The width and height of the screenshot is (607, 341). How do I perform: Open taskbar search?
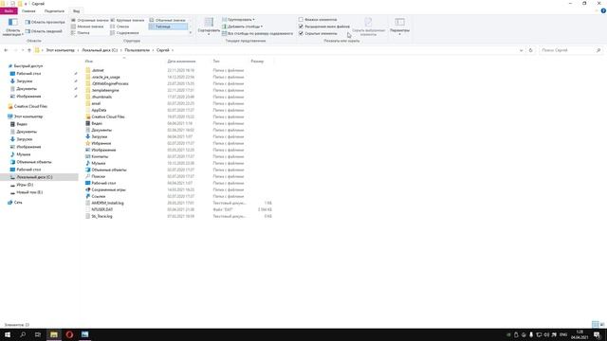(x=23, y=334)
